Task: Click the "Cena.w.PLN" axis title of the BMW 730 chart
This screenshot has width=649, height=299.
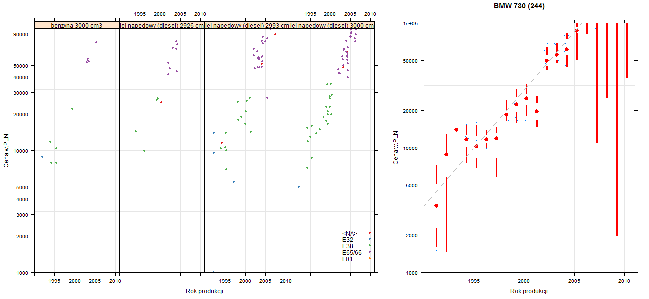Action: (395, 148)
